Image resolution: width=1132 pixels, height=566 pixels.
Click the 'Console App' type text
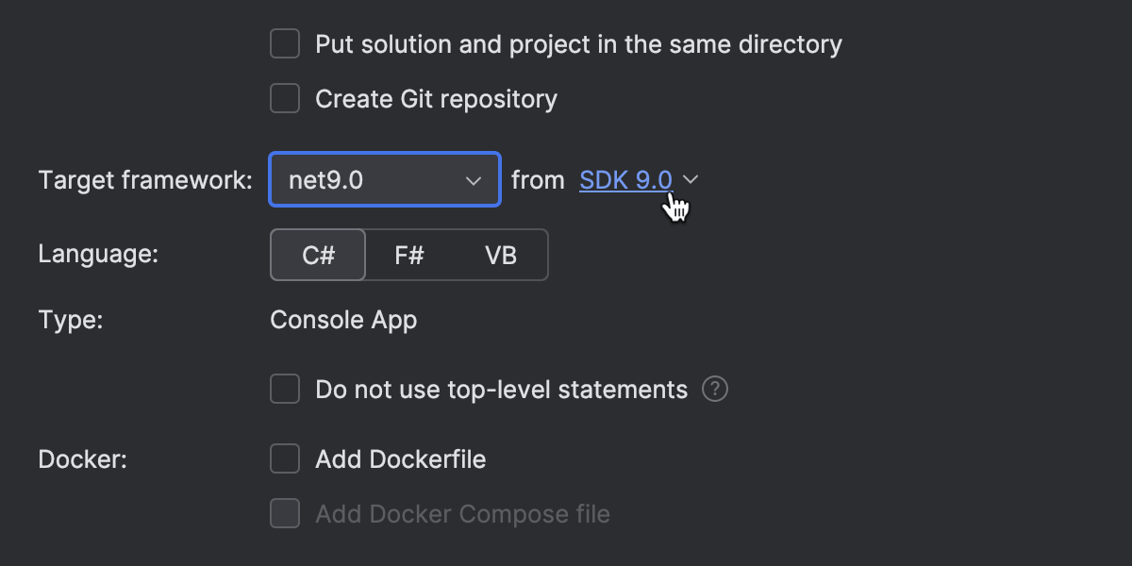(343, 320)
